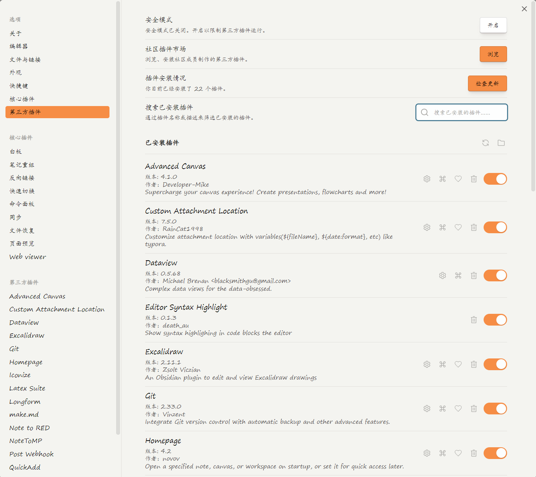The width and height of the screenshot is (536, 477).
Task: Select the 第三方插件 tab
Action: coord(57,112)
